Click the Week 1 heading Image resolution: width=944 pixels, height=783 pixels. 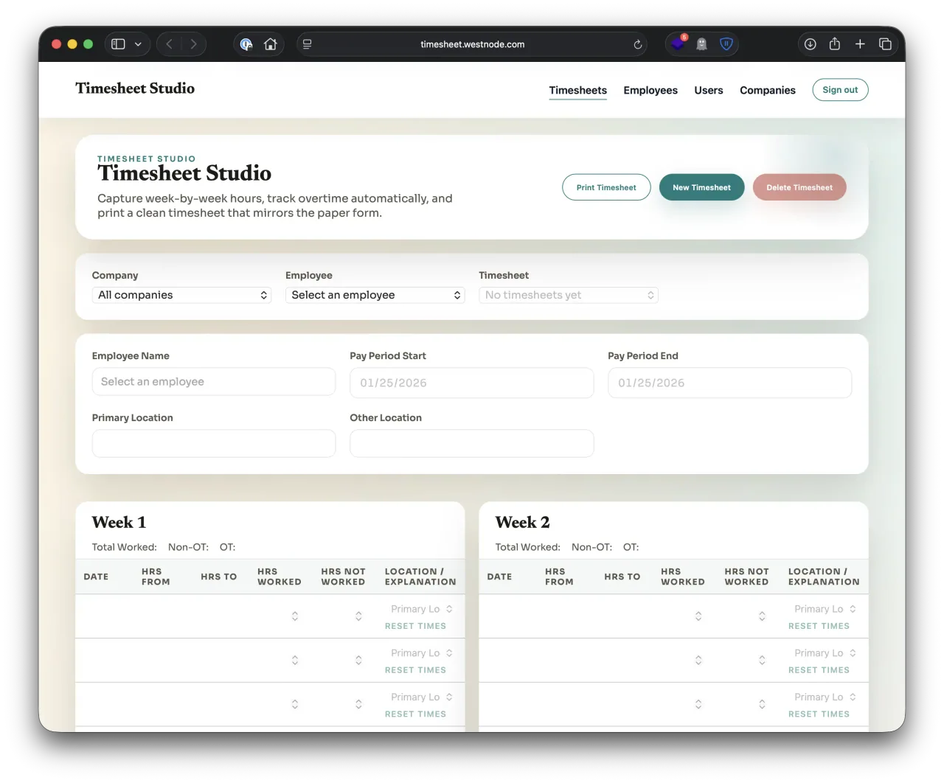click(119, 522)
